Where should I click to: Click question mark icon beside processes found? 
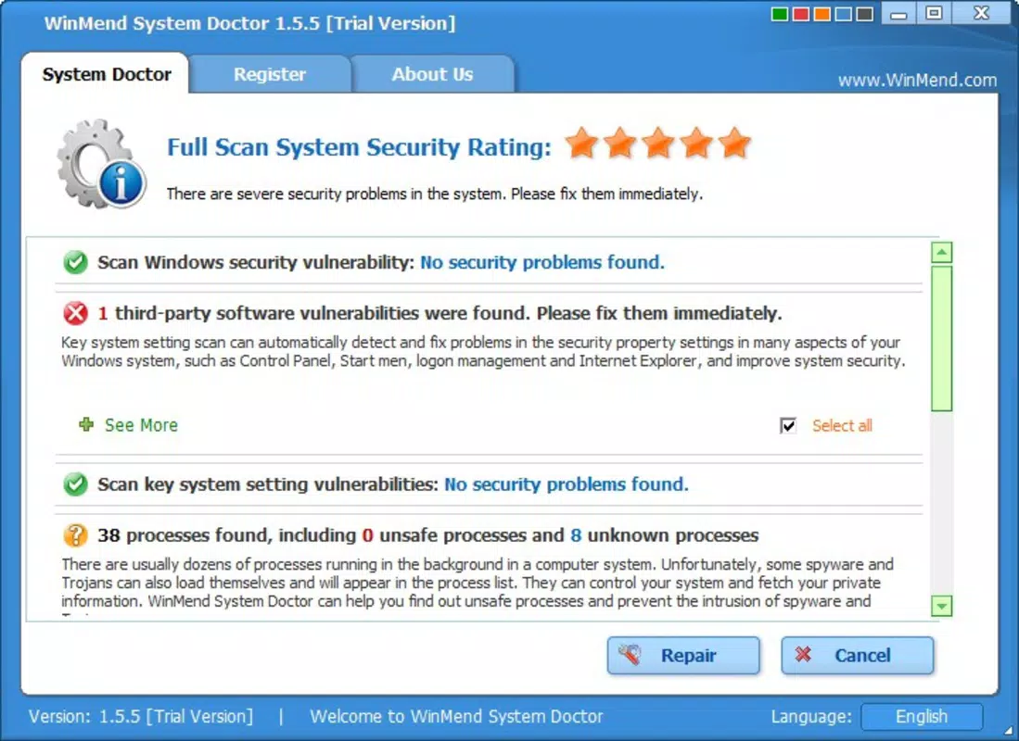coord(75,535)
